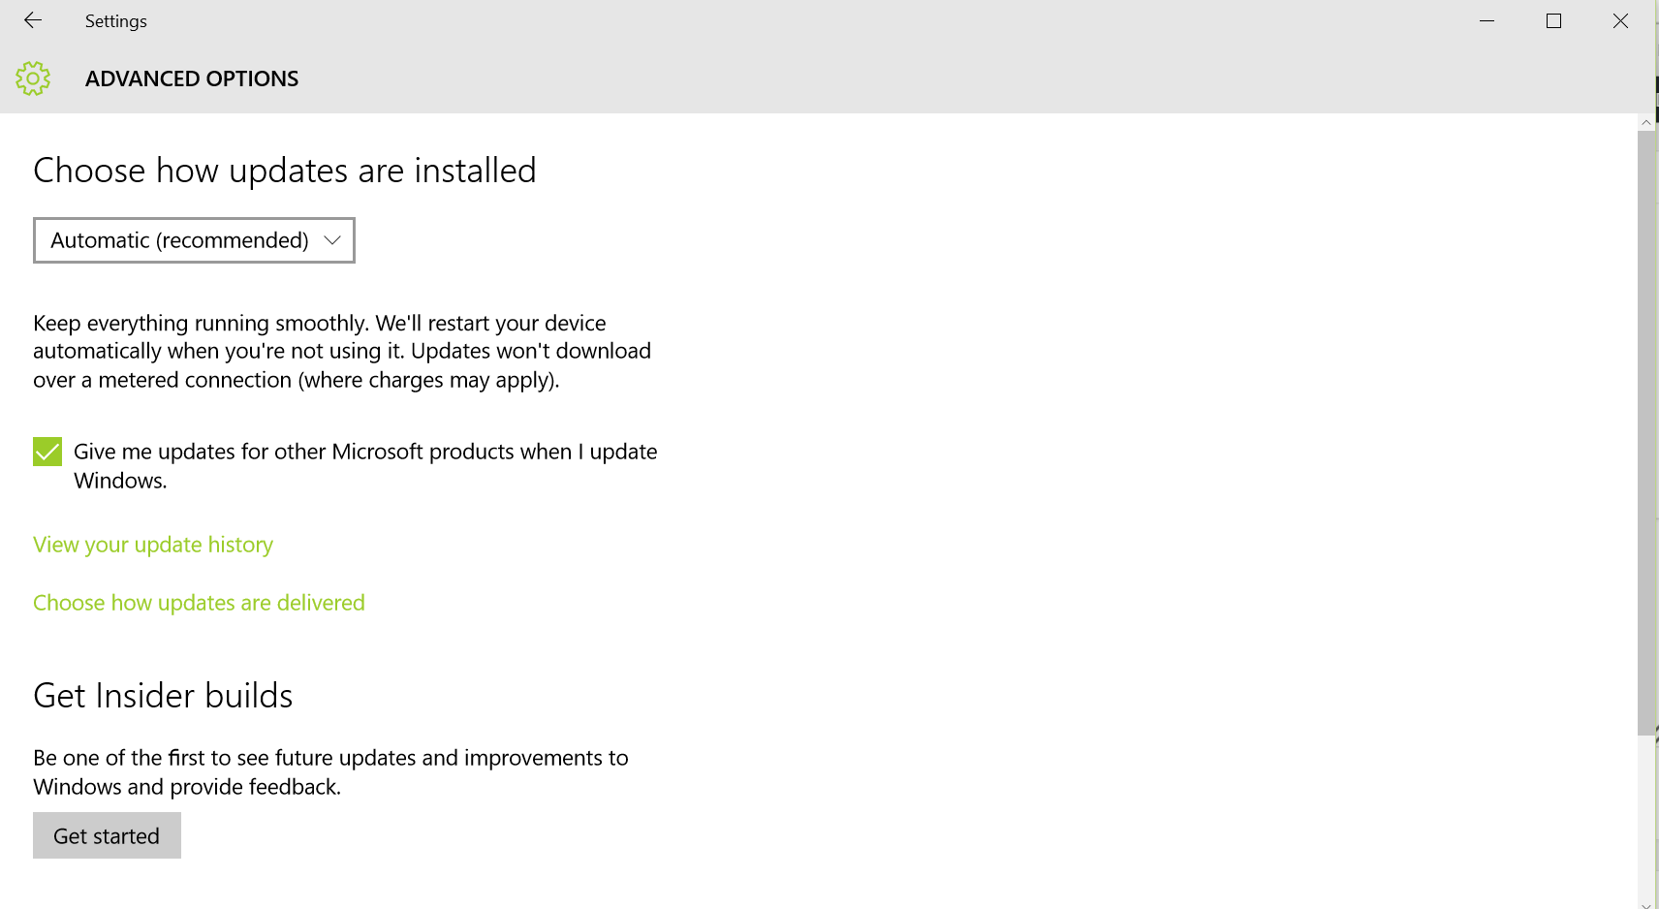Click the chevron in the install mode combo box
Viewport: 1659px width, 909px height.
332,240
